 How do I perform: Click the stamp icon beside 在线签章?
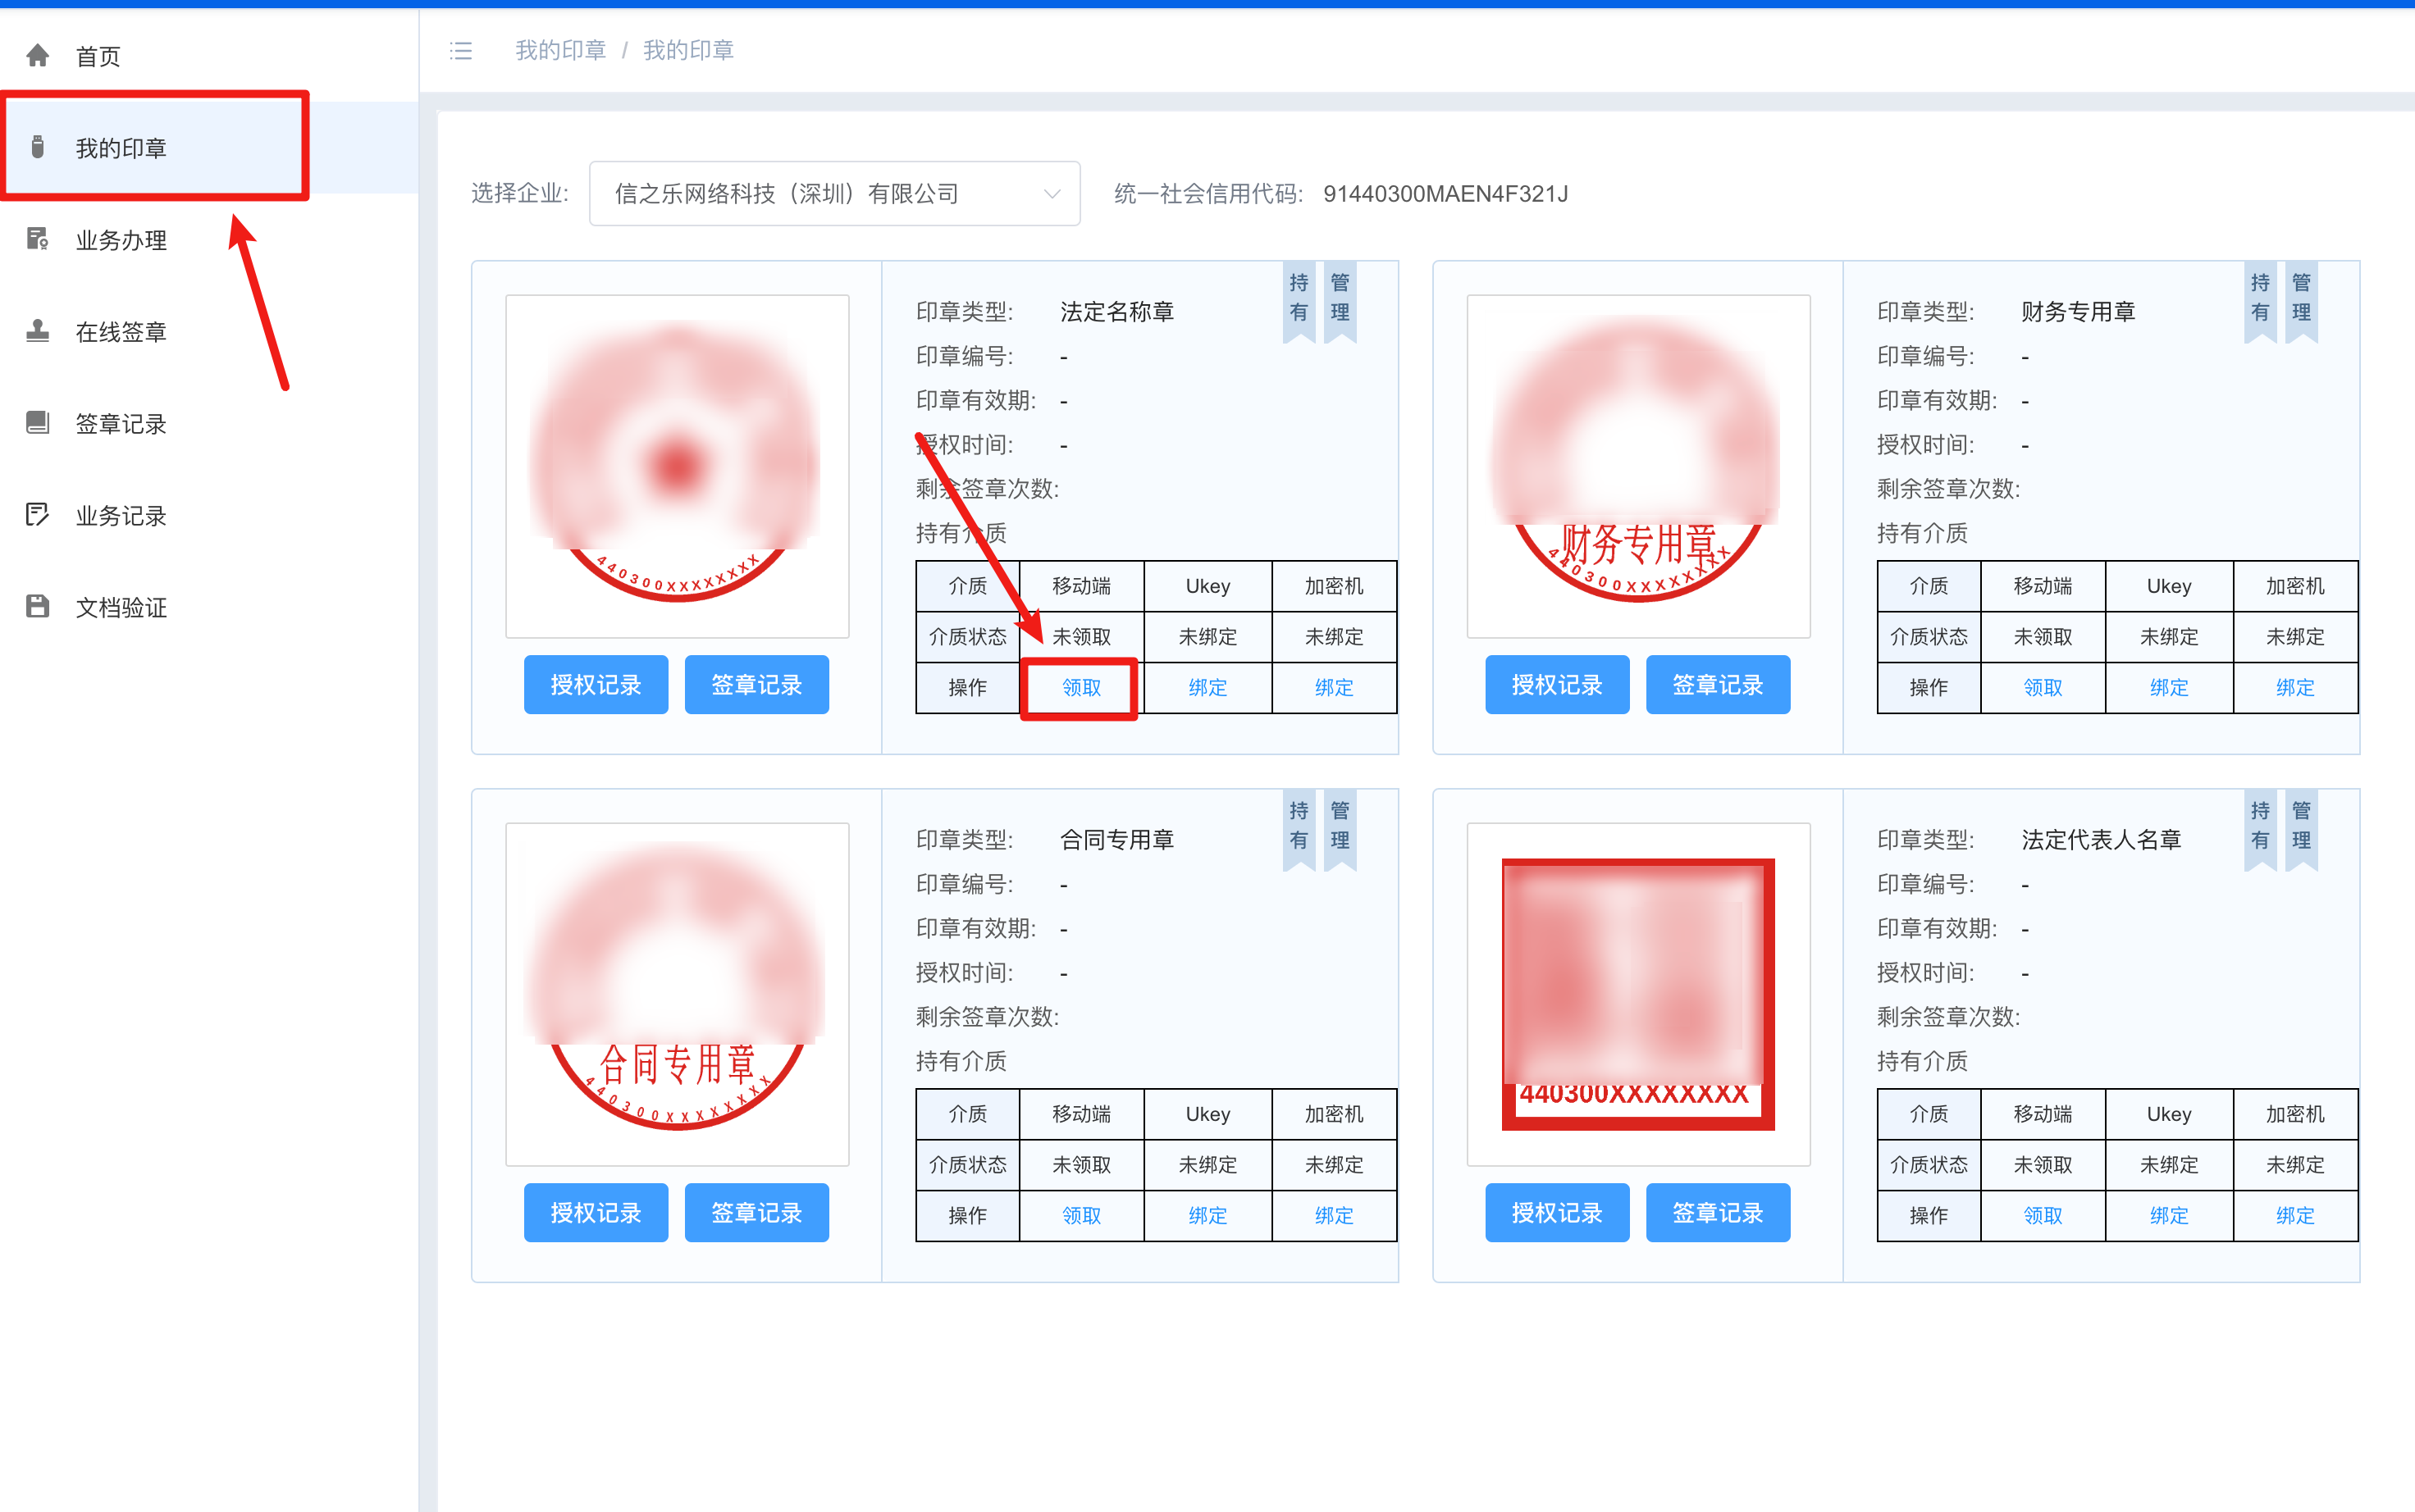coord(38,331)
